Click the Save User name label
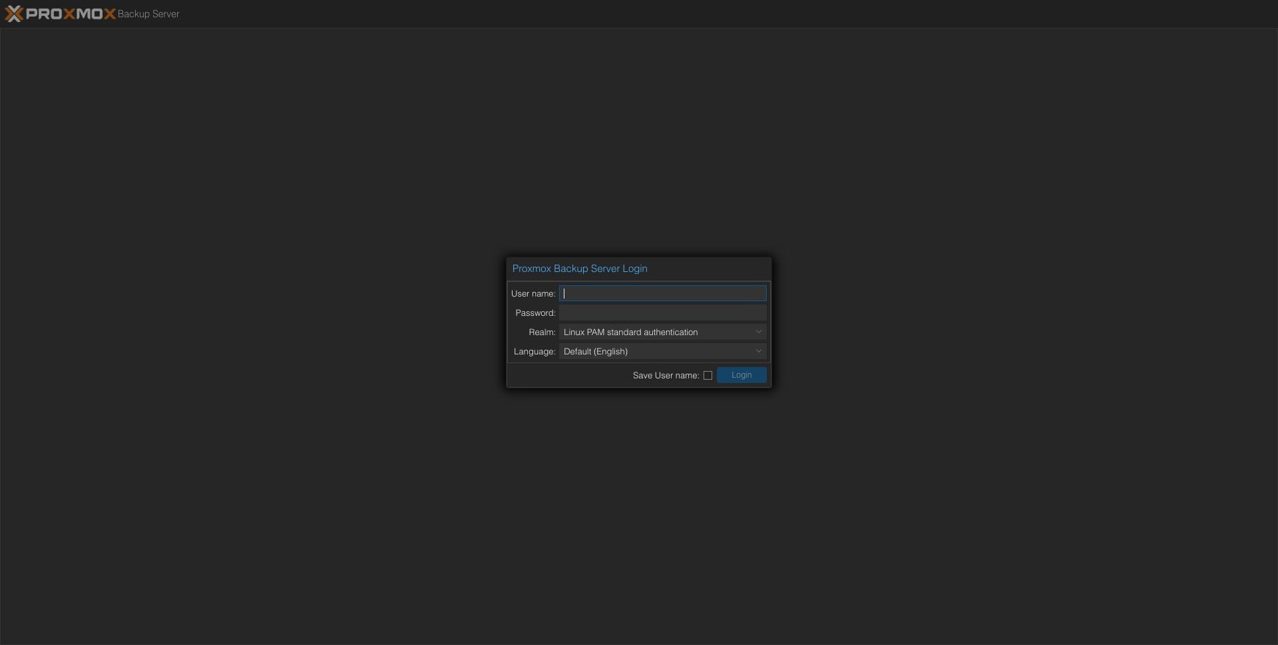 pyautogui.click(x=665, y=376)
